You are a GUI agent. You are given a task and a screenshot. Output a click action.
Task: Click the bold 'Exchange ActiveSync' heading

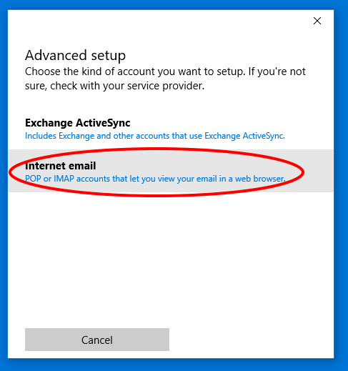pyautogui.click(x=78, y=123)
